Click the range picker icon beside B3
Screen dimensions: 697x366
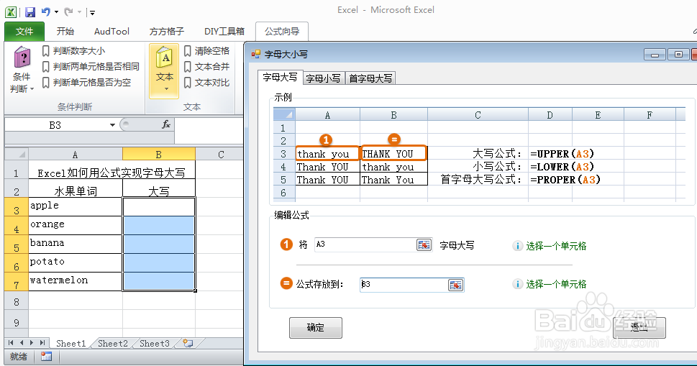coord(455,285)
